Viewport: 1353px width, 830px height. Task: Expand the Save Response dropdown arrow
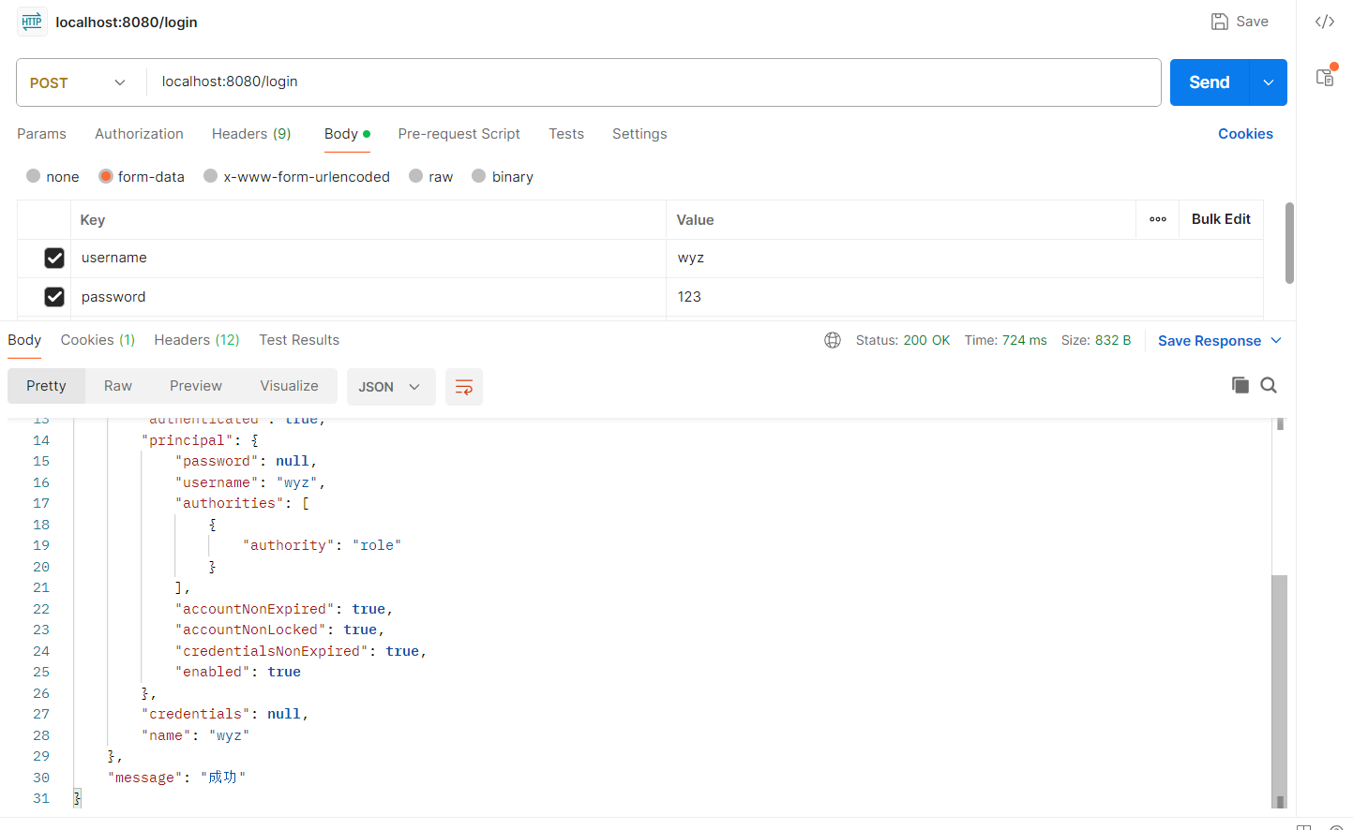click(1276, 340)
